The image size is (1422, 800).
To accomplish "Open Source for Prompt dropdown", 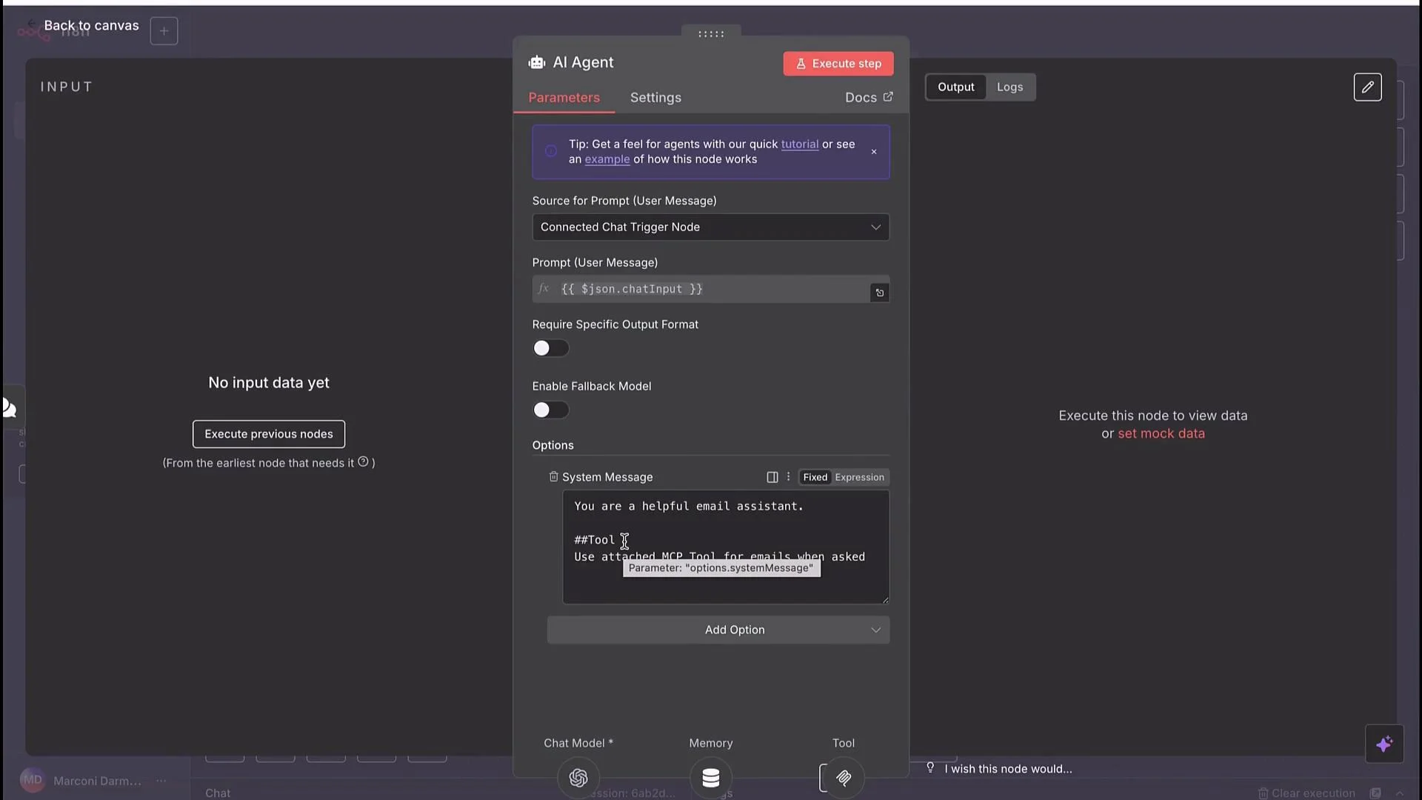I will tap(710, 227).
